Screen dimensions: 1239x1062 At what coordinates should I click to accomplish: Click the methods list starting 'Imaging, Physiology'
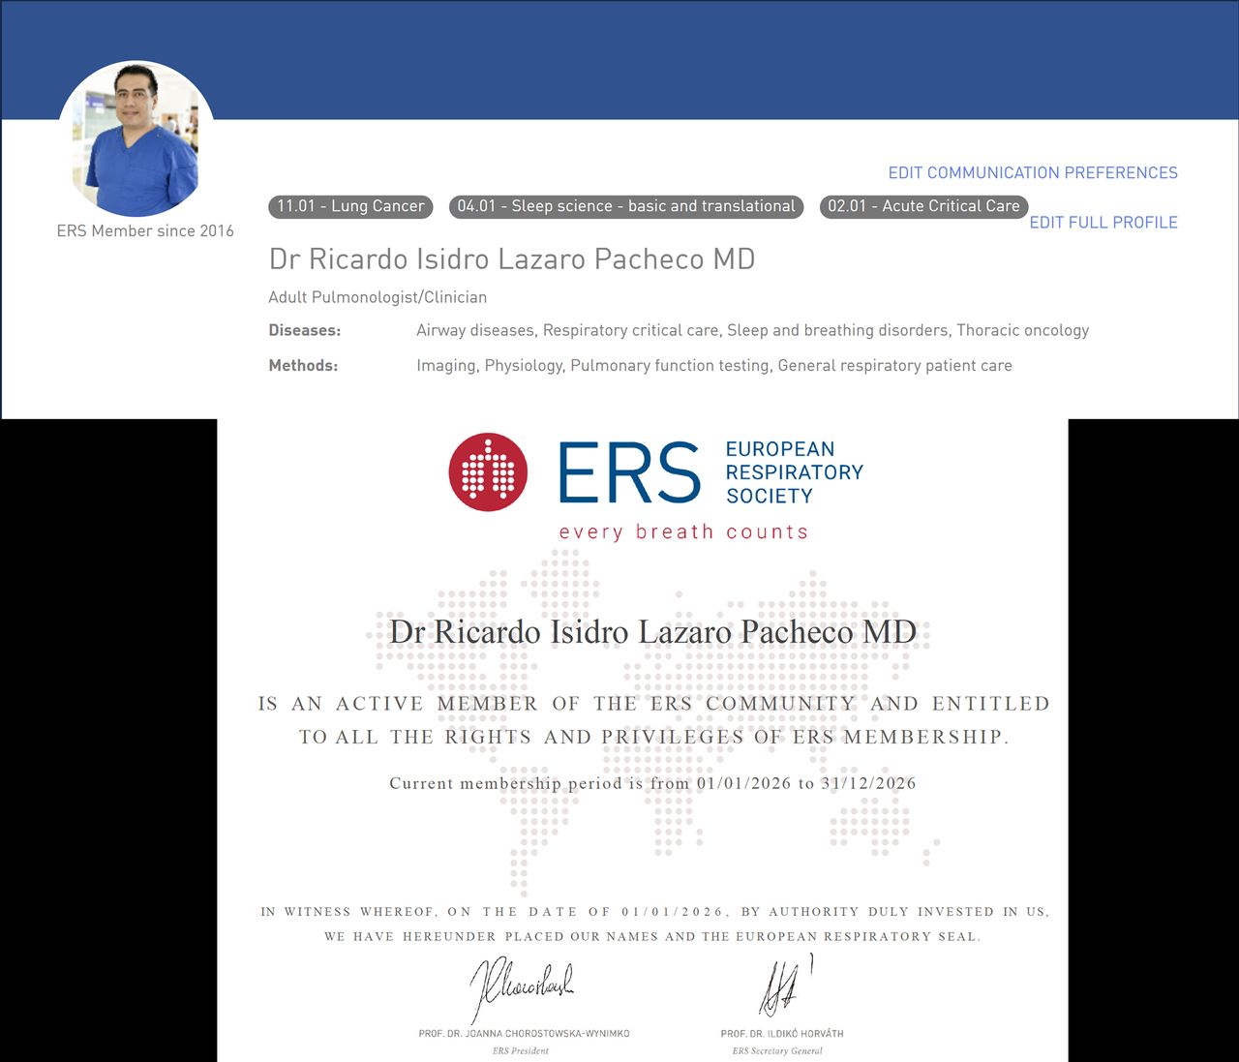click(714, 366)
